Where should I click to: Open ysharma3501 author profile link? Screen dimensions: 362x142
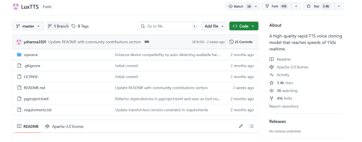tap(35, 42)
